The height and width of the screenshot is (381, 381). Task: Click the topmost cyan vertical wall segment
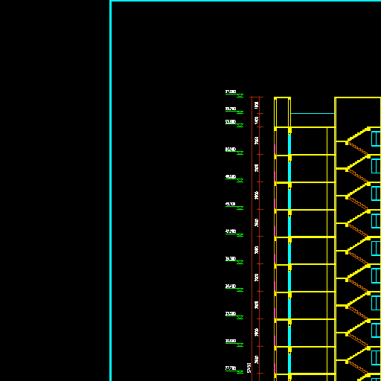[289, 144]
